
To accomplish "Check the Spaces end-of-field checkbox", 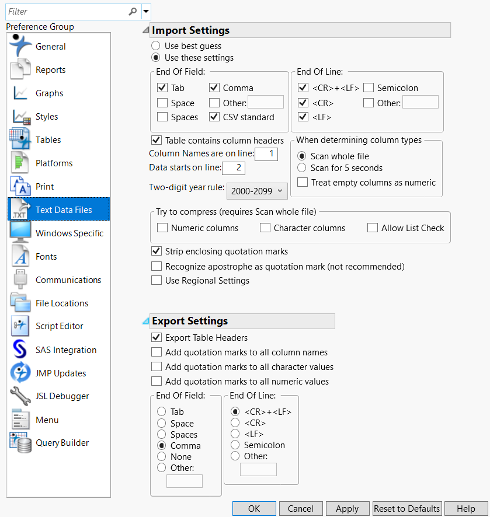I will (162, 117).
